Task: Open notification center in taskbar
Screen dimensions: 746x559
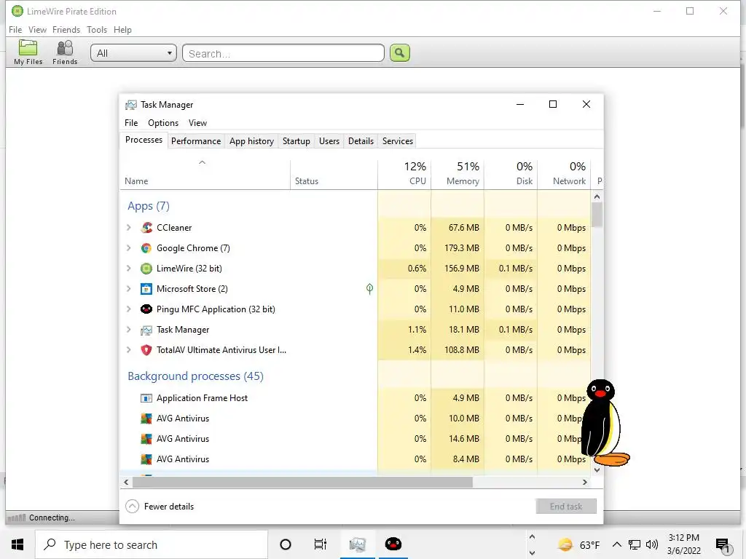Action: click(x=723, y=545)
